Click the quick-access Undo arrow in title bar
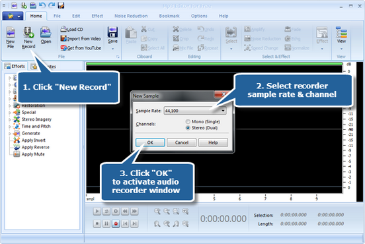The width and height of the screenshot is (365, 244). tap(42, 5)
